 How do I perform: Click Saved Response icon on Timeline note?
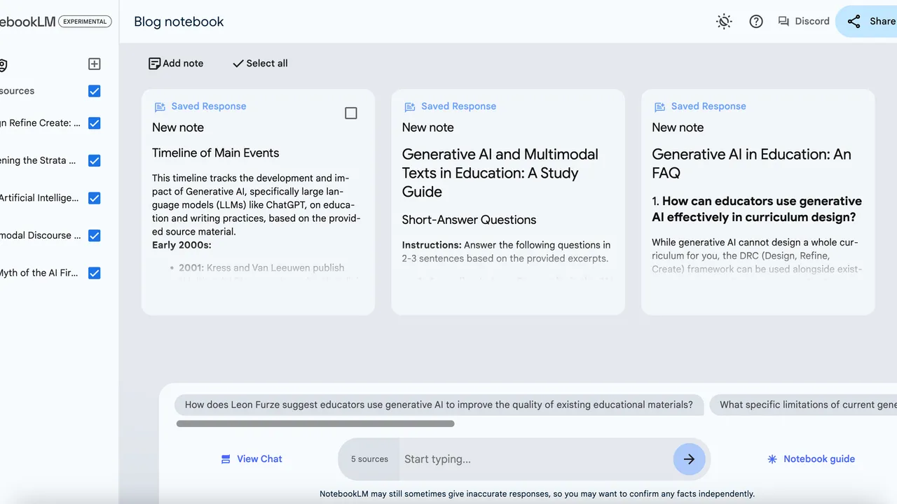click(x=160, y=106)
